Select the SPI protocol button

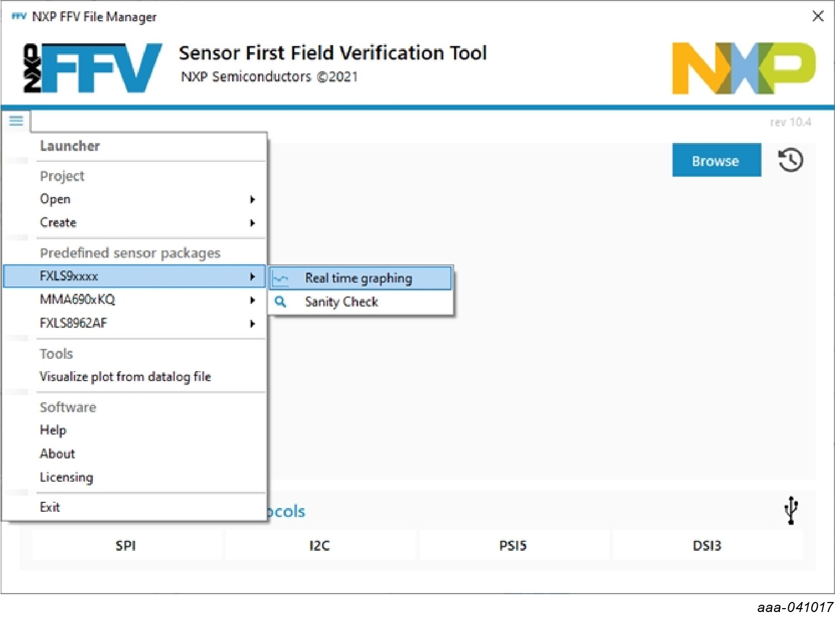click(x=126, y=545)
